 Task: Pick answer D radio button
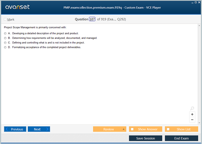(5, 47)
